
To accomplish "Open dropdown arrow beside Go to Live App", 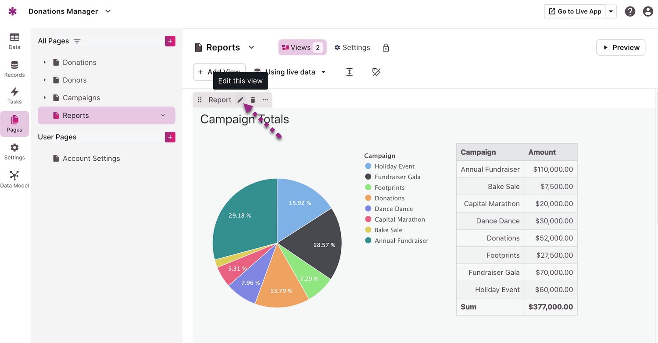I will 611,11.
